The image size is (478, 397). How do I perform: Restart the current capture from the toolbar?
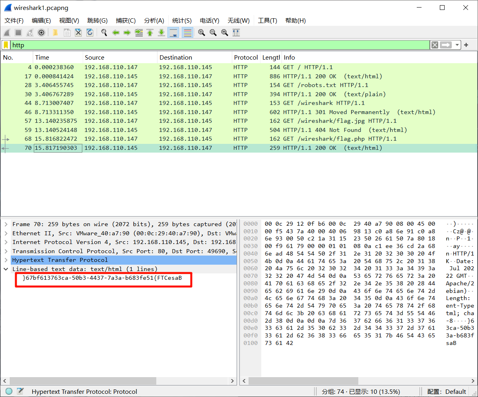coord(30,33)
